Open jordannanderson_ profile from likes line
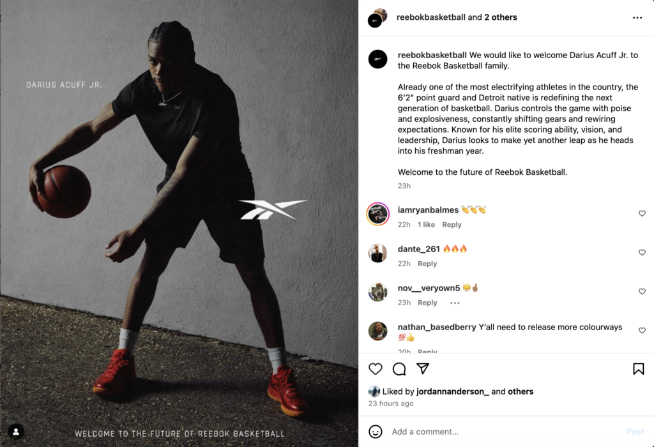The height and width of the screenshot is (447, 654). point(453,391)
